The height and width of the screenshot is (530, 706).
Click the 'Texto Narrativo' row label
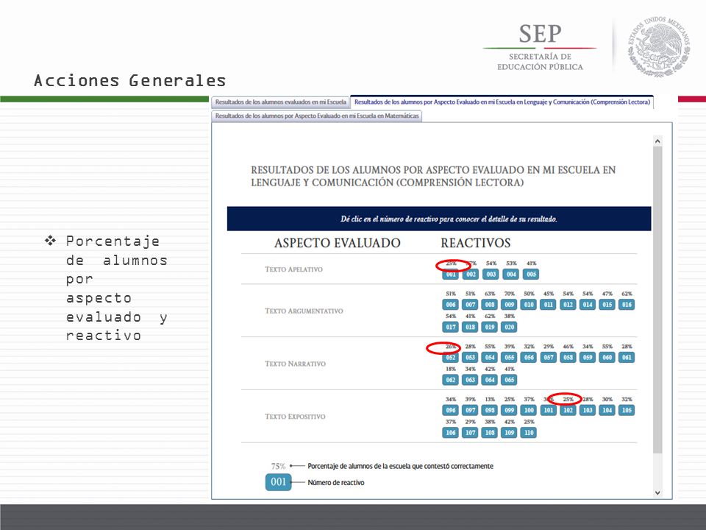pyautogui.click(x=296, y=364)
